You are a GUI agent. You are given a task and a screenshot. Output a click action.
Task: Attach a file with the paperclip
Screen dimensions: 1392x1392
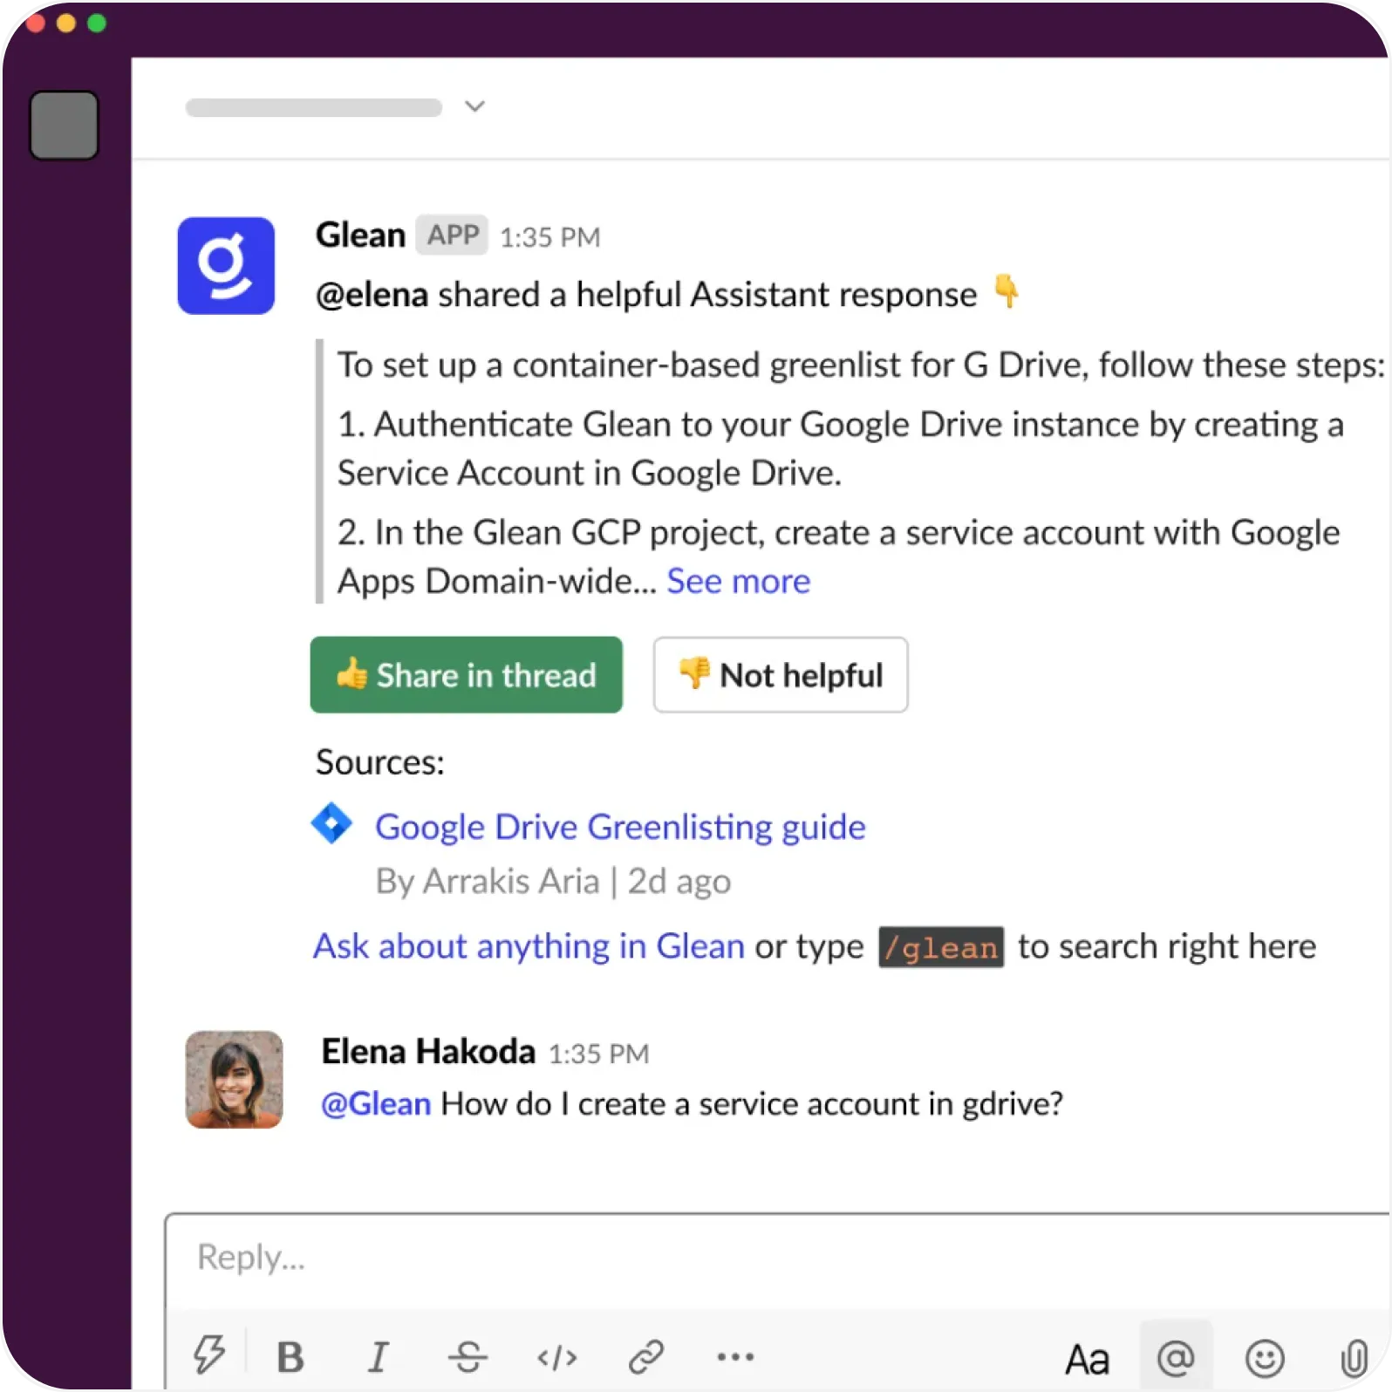tap(1354, 1358)
